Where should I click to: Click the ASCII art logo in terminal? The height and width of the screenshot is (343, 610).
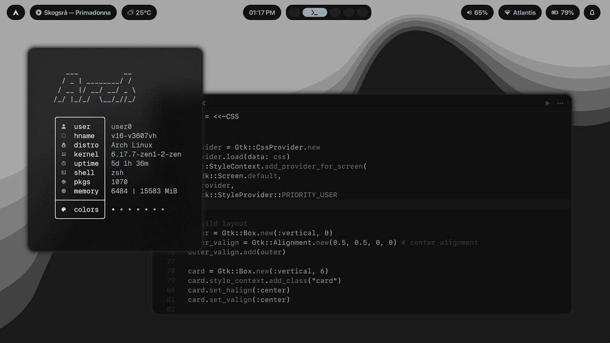95,87
